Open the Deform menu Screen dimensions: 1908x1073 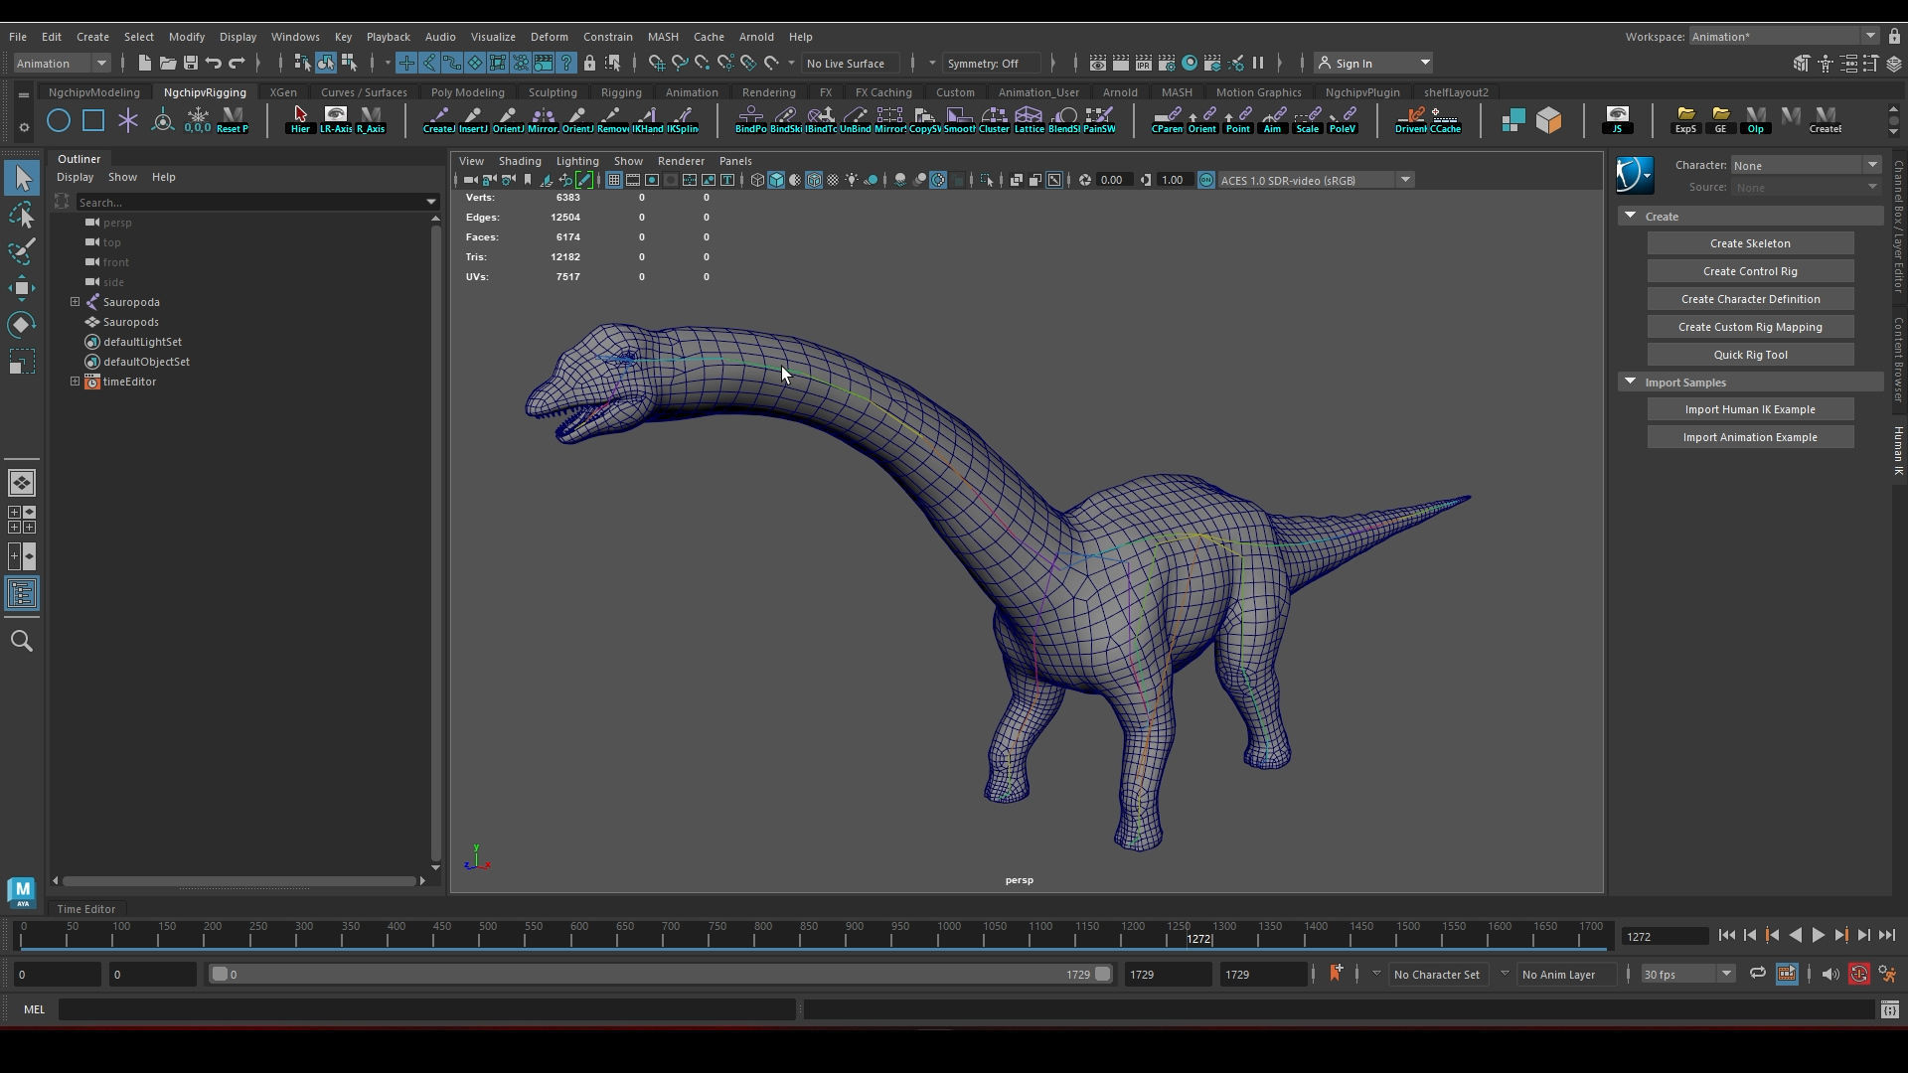pyautogui.click(x=549, y=37)
